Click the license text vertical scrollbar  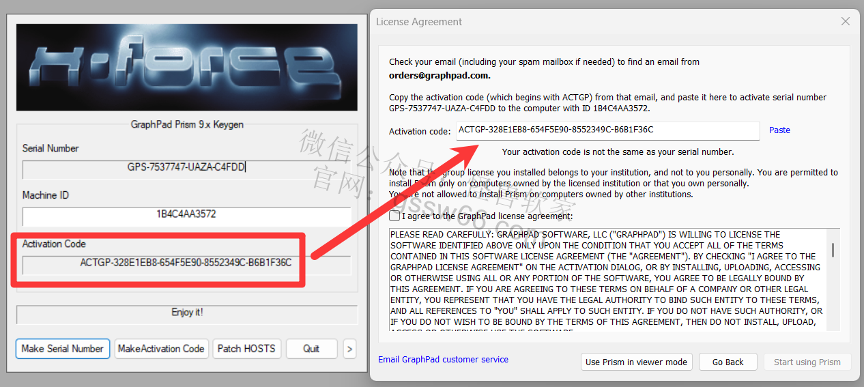click(833, 280)
